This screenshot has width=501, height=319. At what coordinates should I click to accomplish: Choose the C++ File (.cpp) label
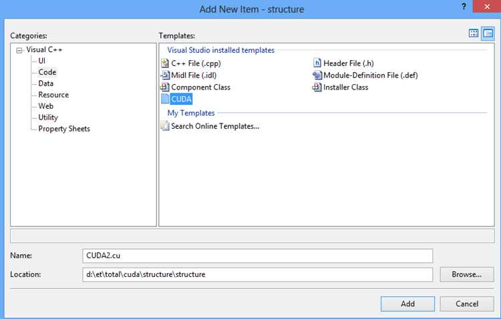(196, 63)
